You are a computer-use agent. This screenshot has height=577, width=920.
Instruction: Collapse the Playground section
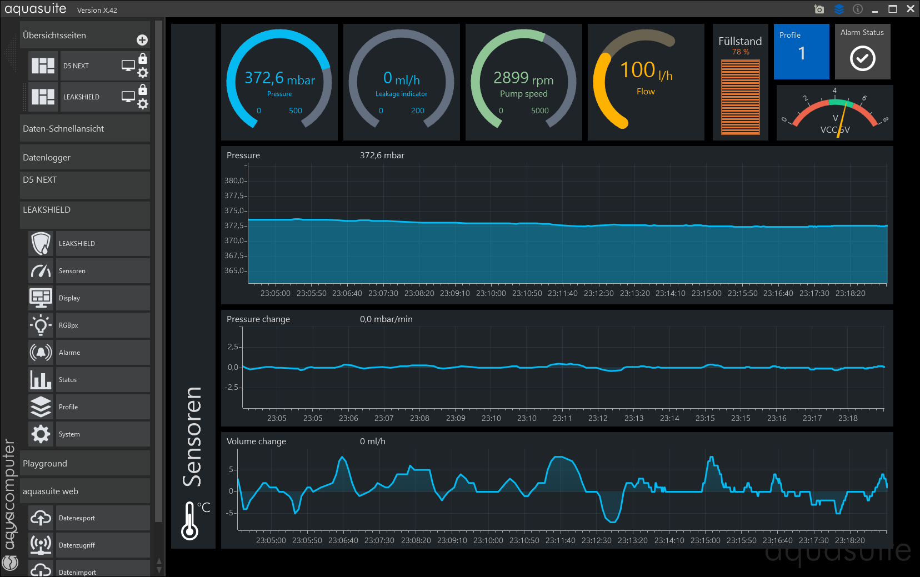click(x=85, y=463)
